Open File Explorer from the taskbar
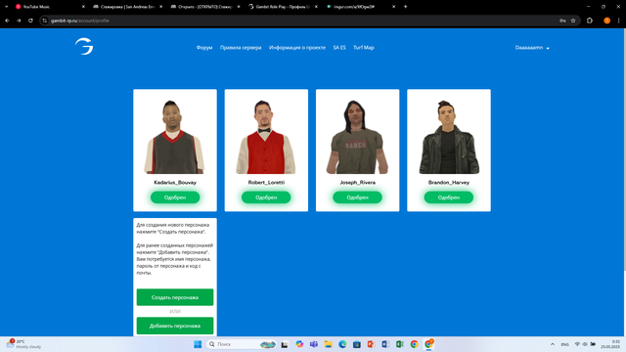The height and width of the screenshot is (352, 626). tap(329, 344)
